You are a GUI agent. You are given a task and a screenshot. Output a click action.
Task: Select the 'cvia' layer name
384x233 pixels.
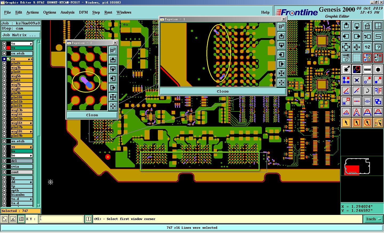[x=21, y=167]
